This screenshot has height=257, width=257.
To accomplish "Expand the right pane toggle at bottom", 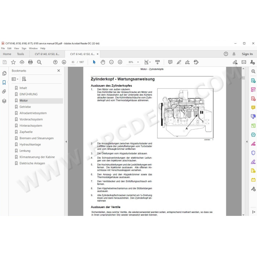I will [x=254, y=212].
